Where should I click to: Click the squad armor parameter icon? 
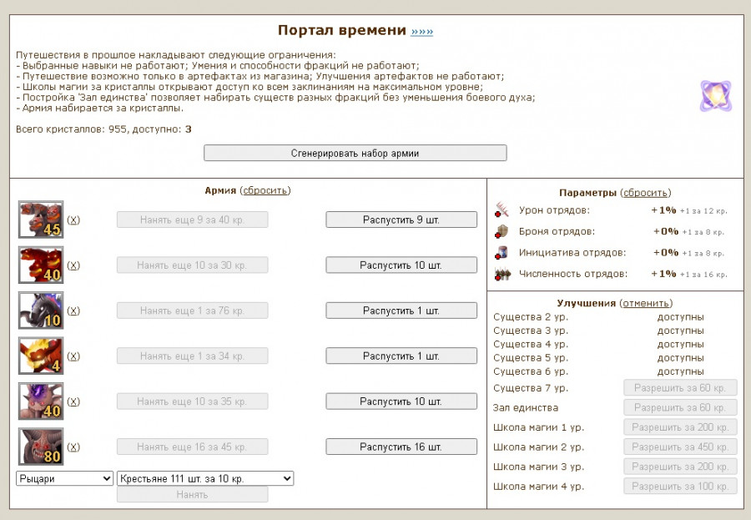502,231
